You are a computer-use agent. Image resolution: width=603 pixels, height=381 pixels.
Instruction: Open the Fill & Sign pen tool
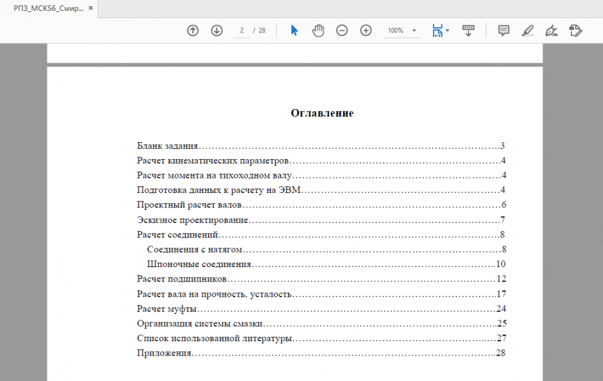tap(551, 31)
